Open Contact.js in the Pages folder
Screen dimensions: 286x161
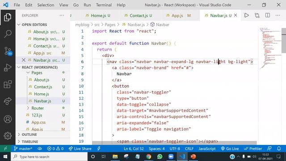43,87
